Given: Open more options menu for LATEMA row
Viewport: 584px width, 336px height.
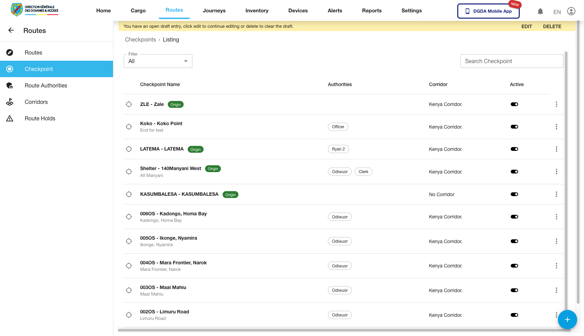Looking at the screenshot, I should (556, 149).
